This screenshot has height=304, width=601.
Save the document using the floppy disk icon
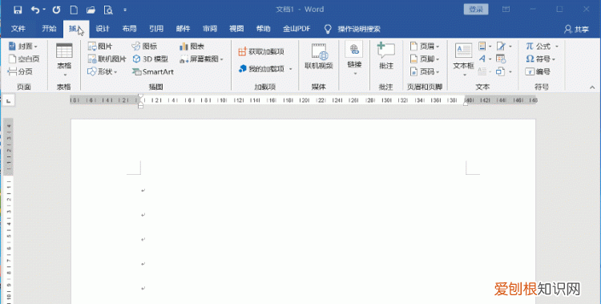tap(18, 10)
